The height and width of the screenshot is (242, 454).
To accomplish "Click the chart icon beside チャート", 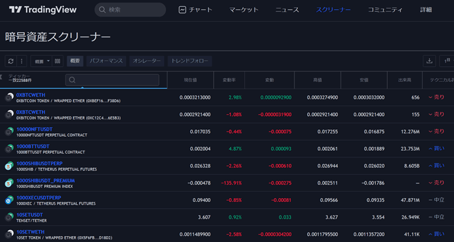I will tap(182, 10).
